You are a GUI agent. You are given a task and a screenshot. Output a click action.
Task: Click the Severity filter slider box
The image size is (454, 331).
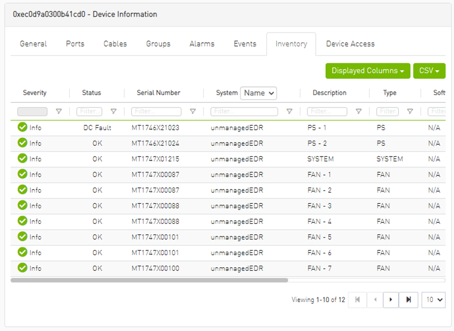tap(32, 112)
